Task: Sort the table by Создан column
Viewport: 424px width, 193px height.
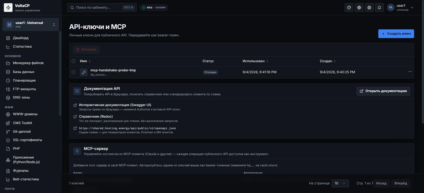Action: (328, 61)
